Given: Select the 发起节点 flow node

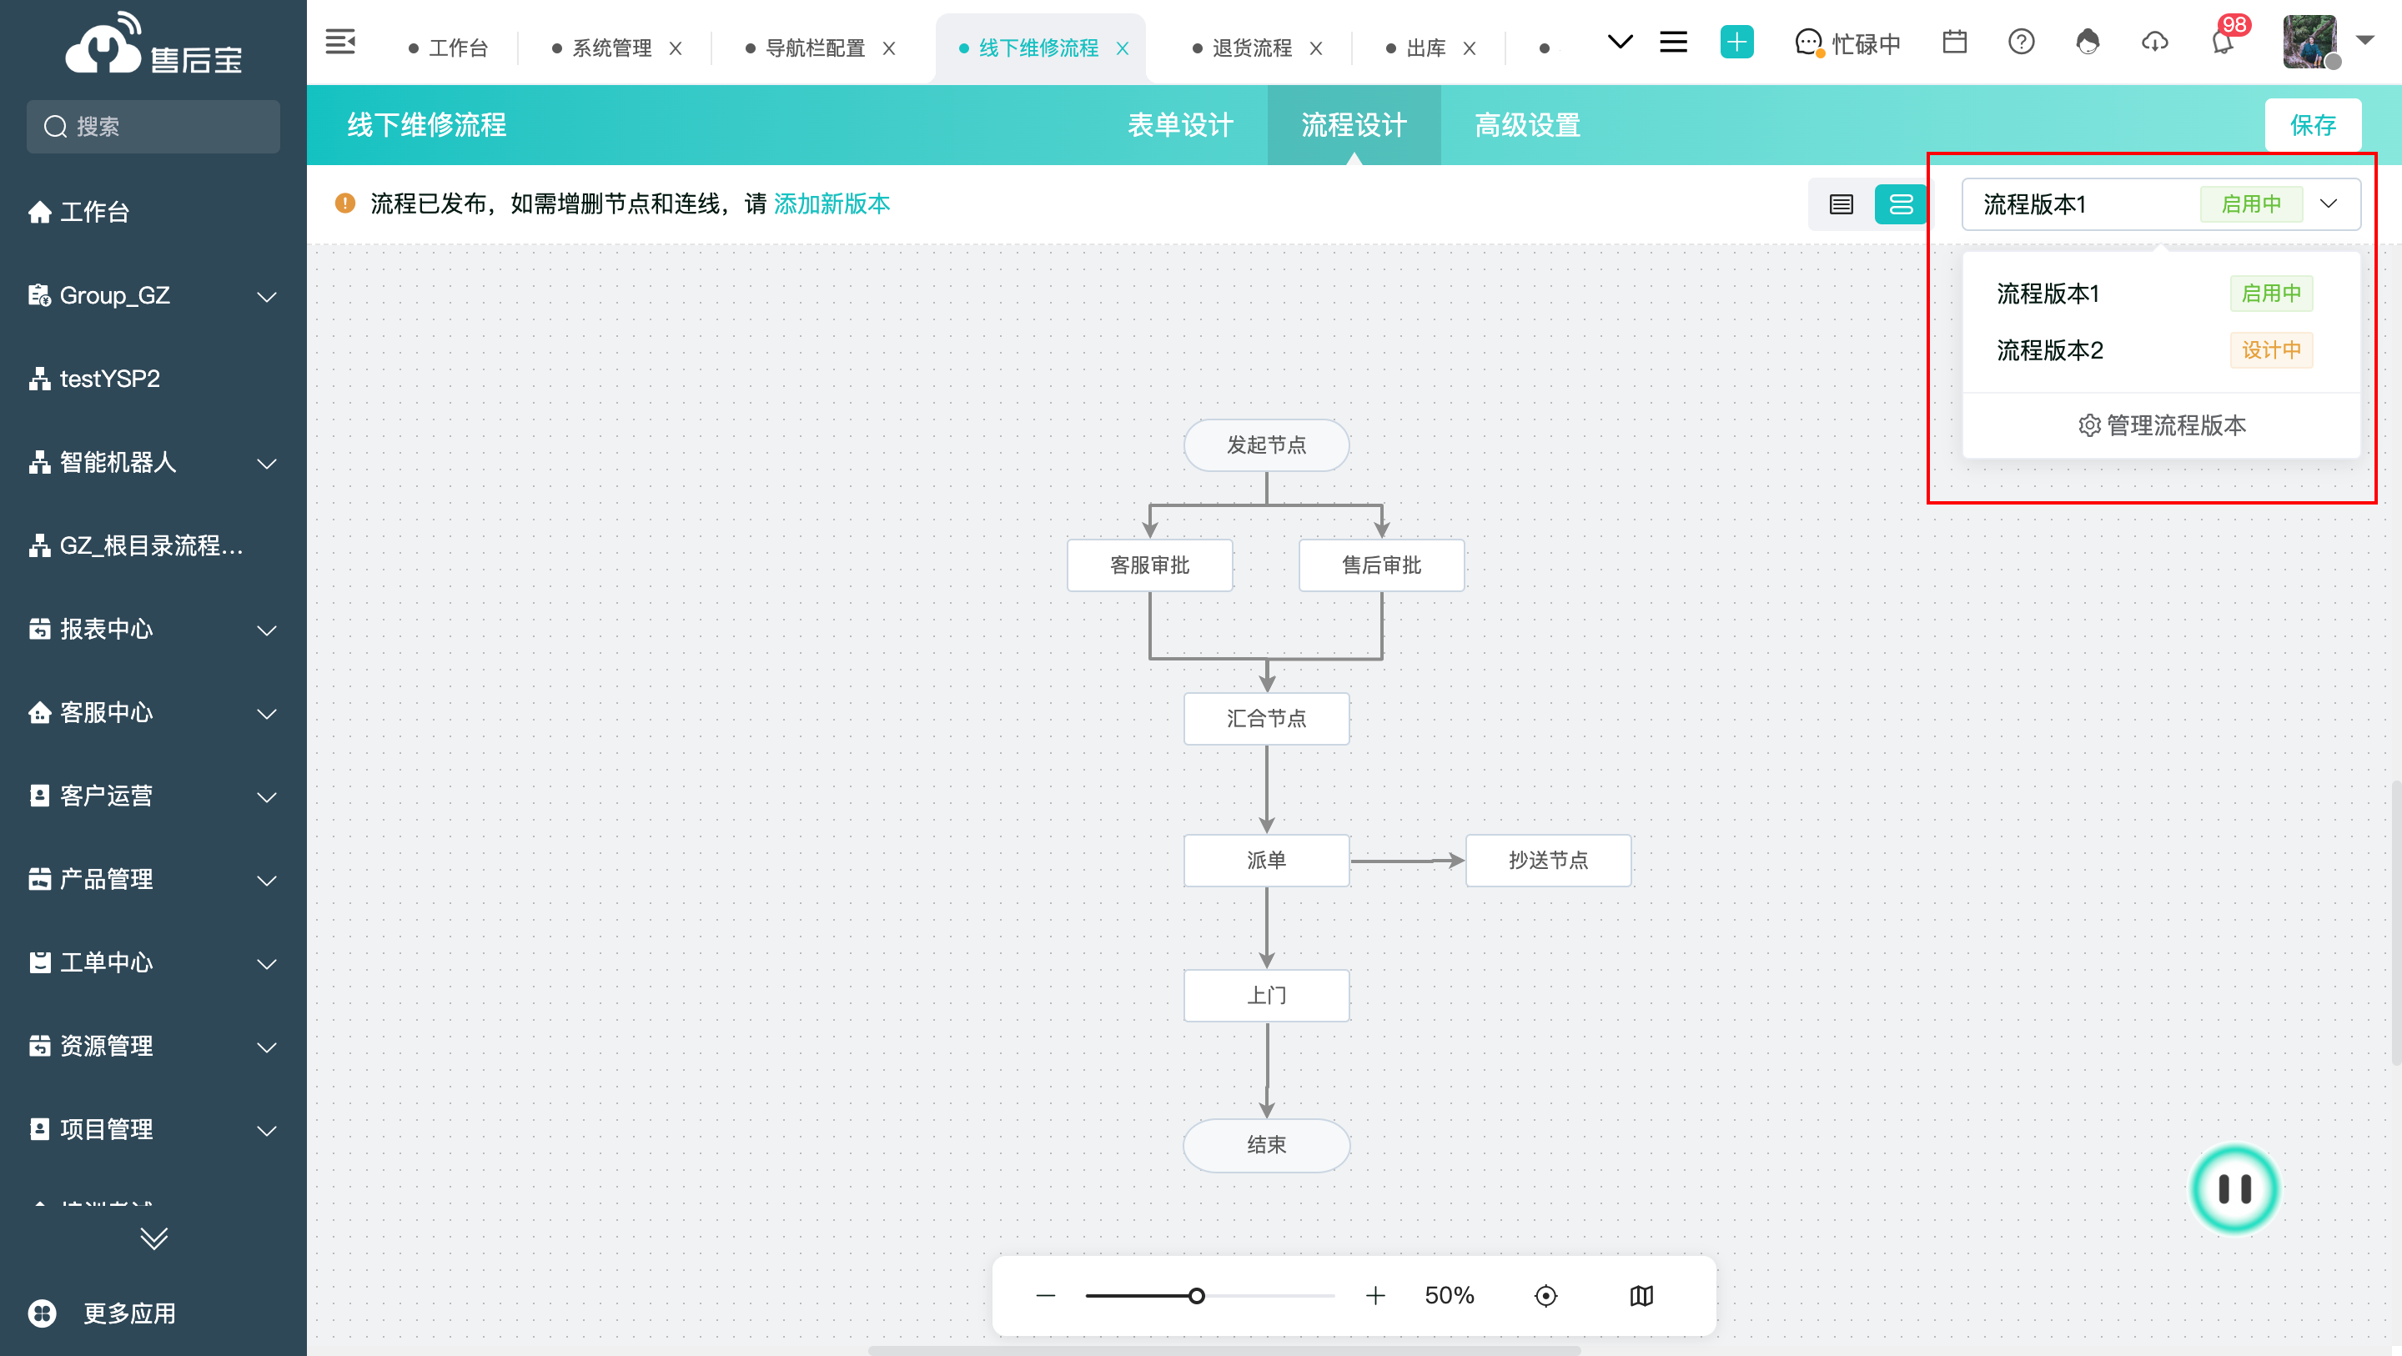Looking at the screenshot, I should [x=1266, y=444].
